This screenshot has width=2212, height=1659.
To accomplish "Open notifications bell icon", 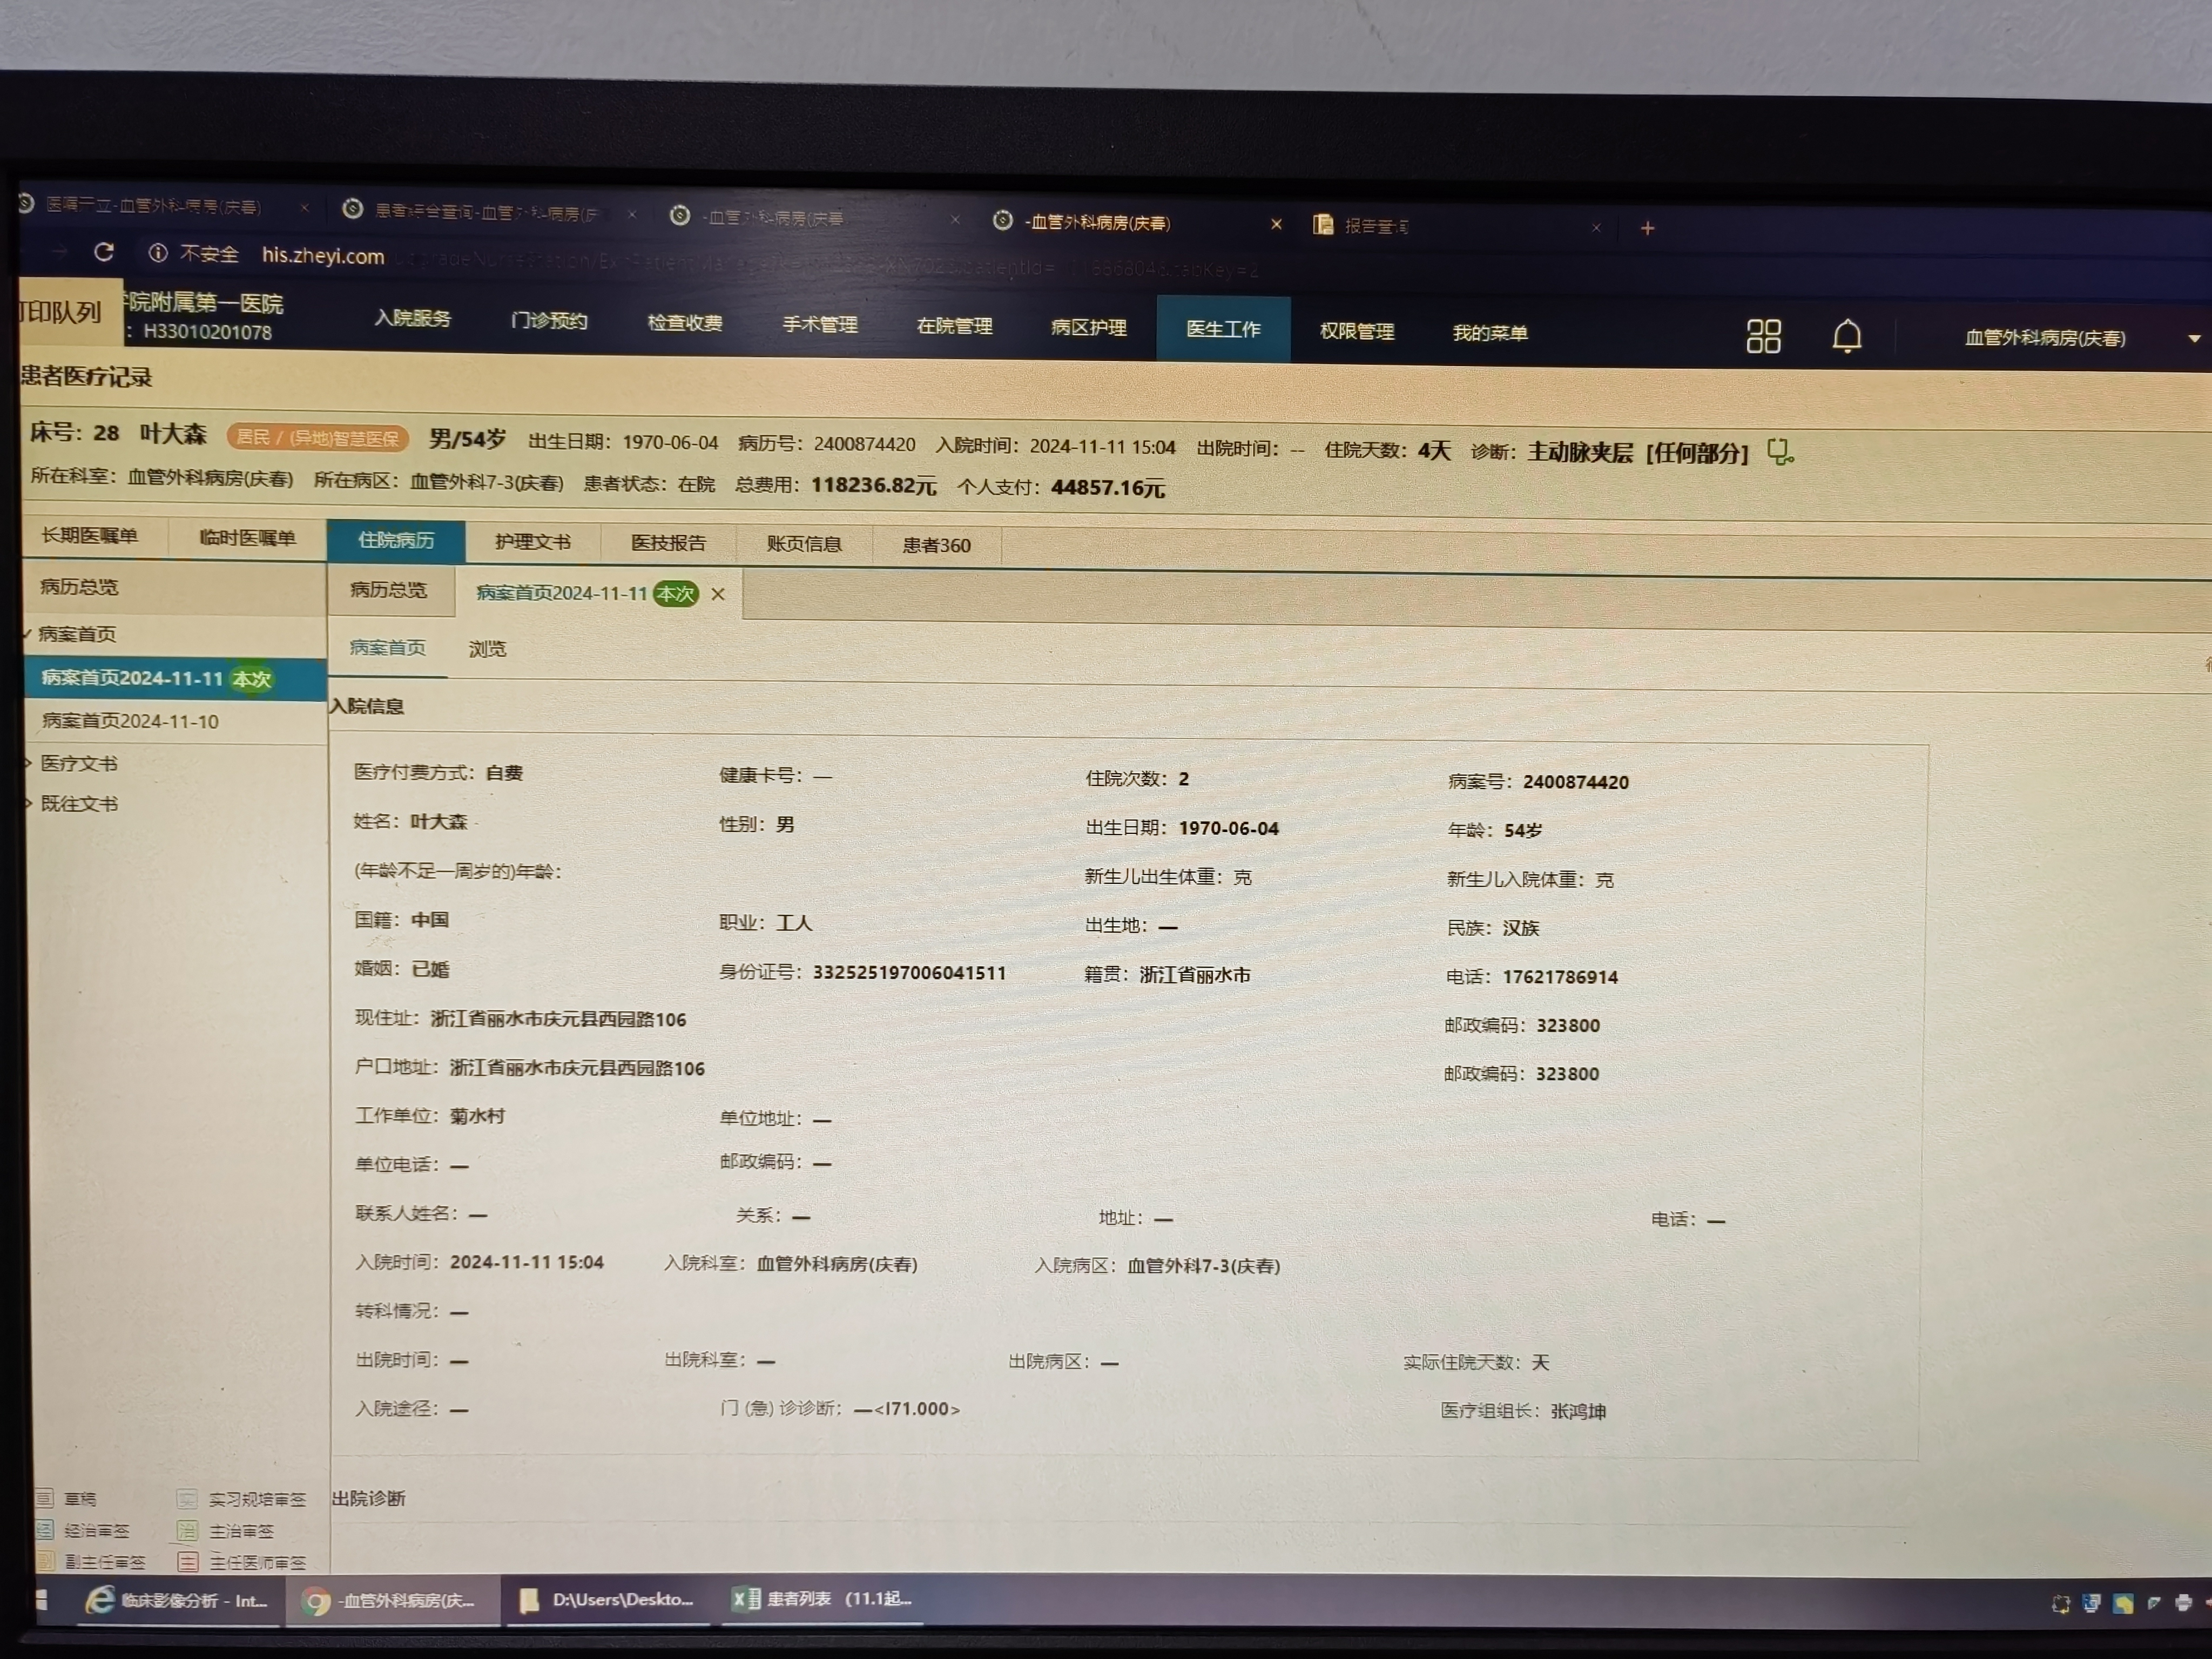I will coord(1846,336).
